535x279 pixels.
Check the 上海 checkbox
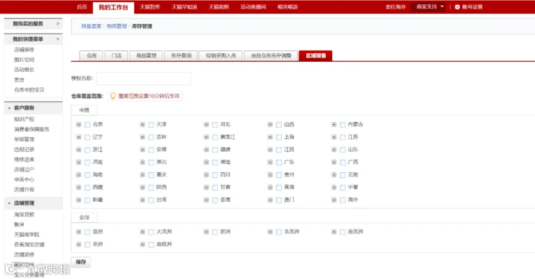(x=279, y=137)
